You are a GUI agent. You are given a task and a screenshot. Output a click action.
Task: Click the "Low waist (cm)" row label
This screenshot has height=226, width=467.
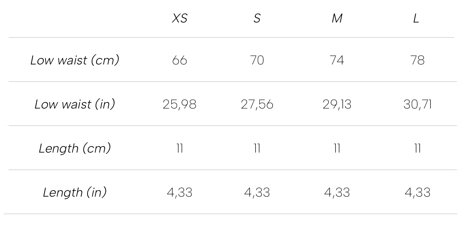[x=75, y=60]
